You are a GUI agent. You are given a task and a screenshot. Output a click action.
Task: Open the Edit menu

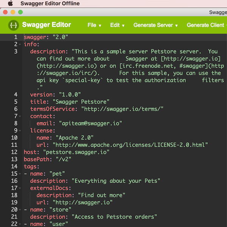117,25
